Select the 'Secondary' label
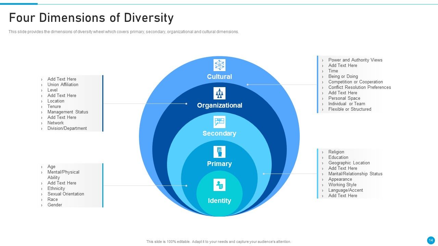Image resolution: width=438 pixels, height=246 pixels. (x=219, y=134)
